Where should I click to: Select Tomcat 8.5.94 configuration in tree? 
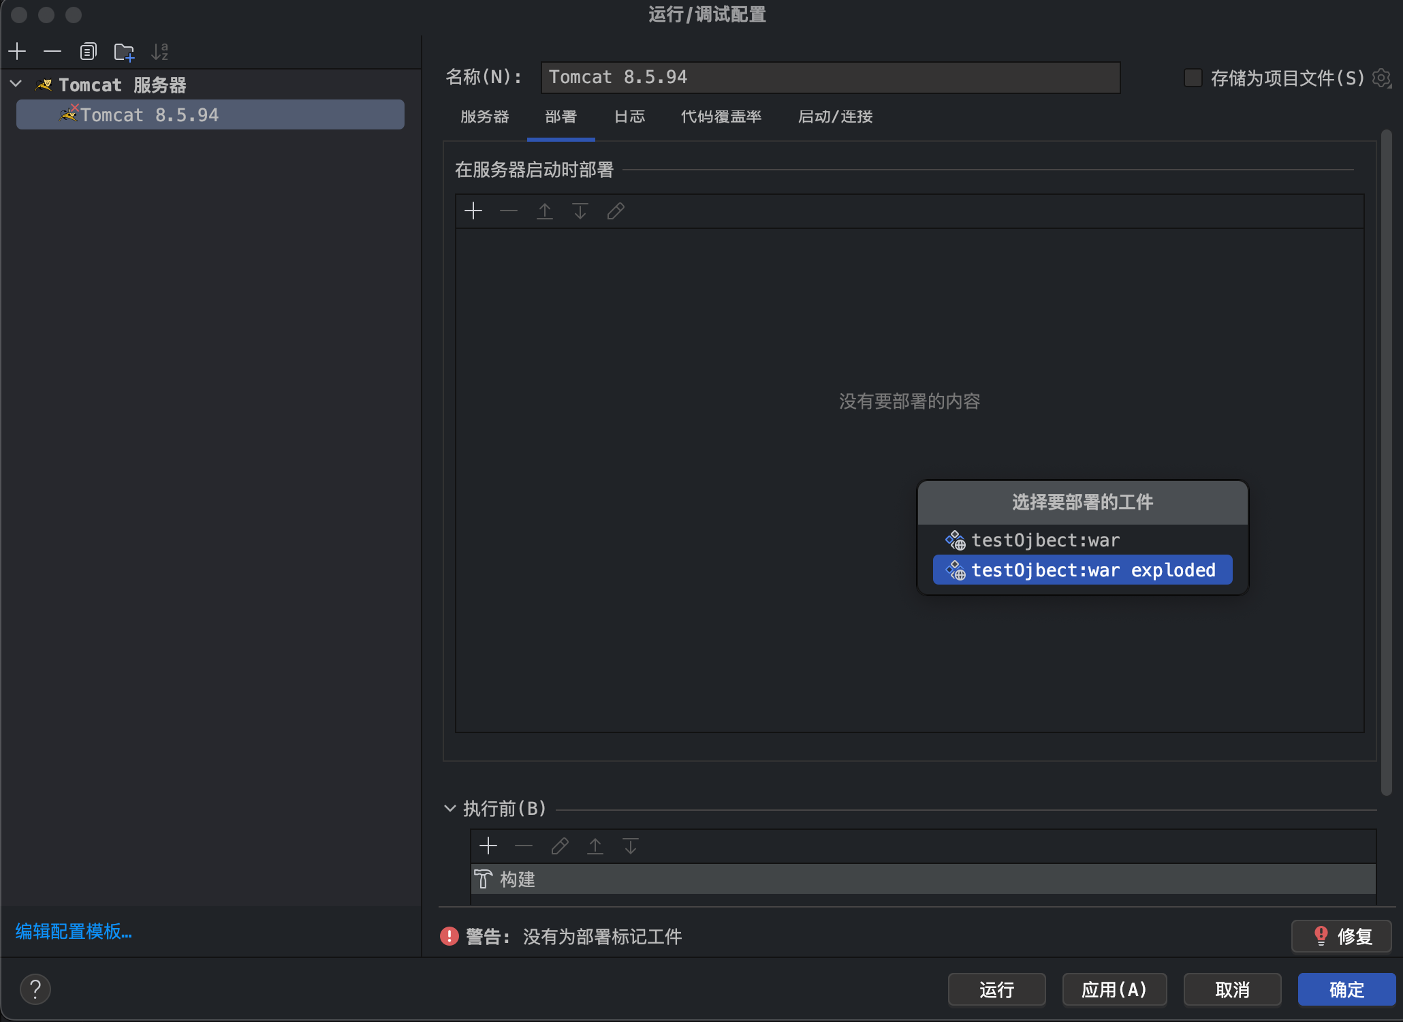pyautogui.click(x=210, y=114)
